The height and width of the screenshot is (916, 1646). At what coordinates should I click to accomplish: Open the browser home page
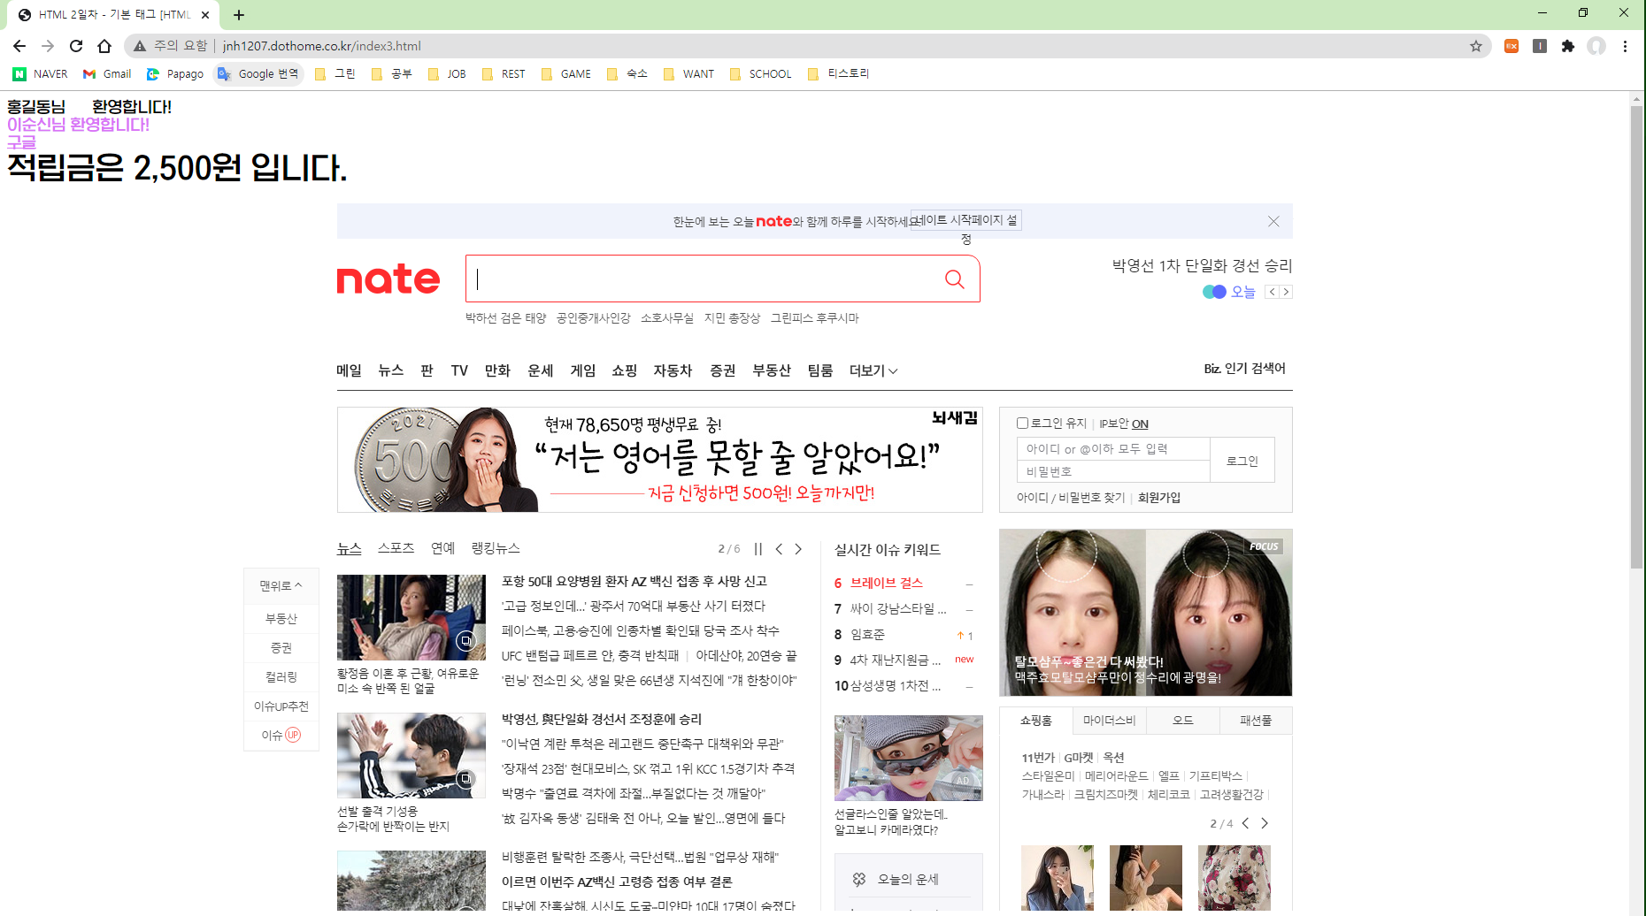click(x=104, y=46)
